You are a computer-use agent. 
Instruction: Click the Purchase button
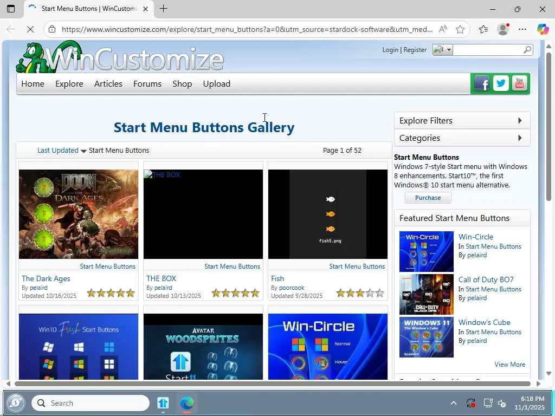pyautogui.click(x=428, y=198)
